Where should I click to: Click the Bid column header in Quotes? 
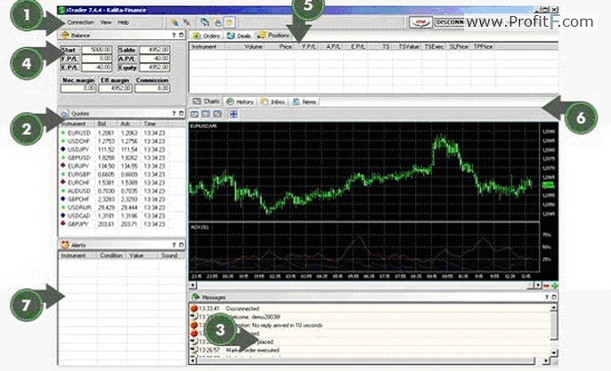[106, 124]
